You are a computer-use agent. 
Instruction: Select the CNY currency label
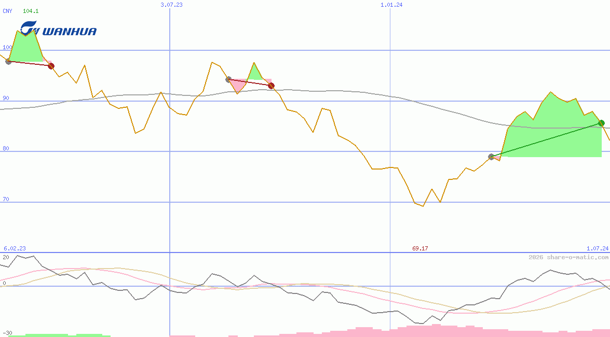click(7, 11)
